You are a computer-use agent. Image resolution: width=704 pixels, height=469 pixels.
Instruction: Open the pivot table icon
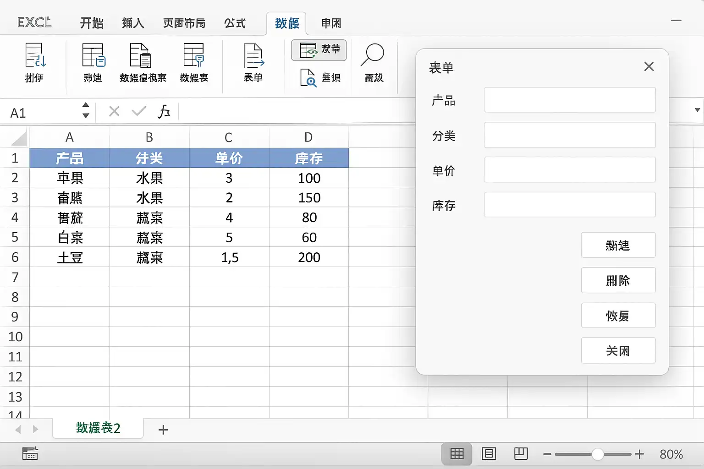pos(141,55)
